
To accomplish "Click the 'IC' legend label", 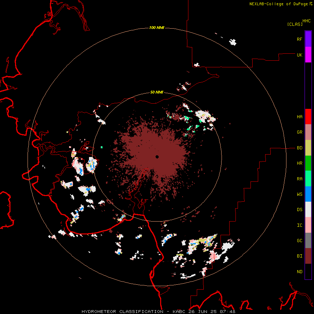I will pyautogui.click(x=299, y=225).
